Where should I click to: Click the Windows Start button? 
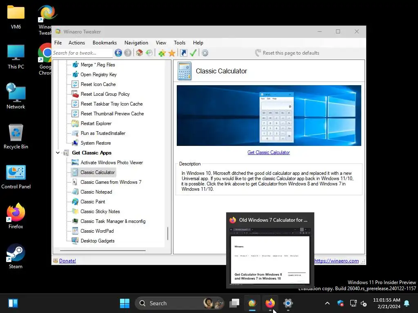[x=125, y=303]
